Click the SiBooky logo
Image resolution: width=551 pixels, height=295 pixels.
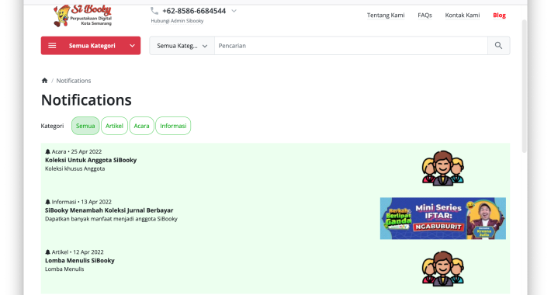[x=82, y=16]
